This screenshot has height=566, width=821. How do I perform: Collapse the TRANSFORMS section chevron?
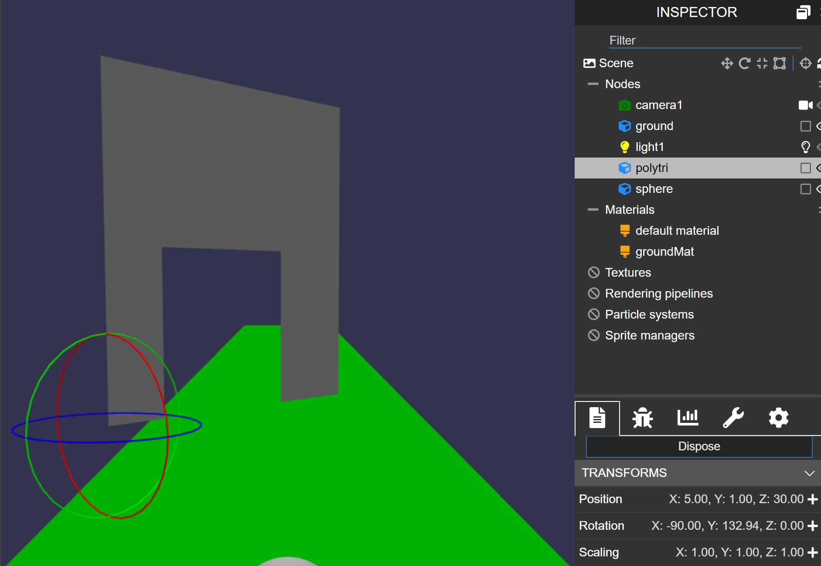(810, 473)
